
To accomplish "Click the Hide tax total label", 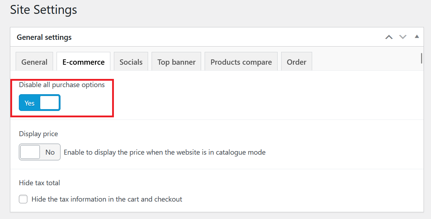I will [x=40, y=183].
